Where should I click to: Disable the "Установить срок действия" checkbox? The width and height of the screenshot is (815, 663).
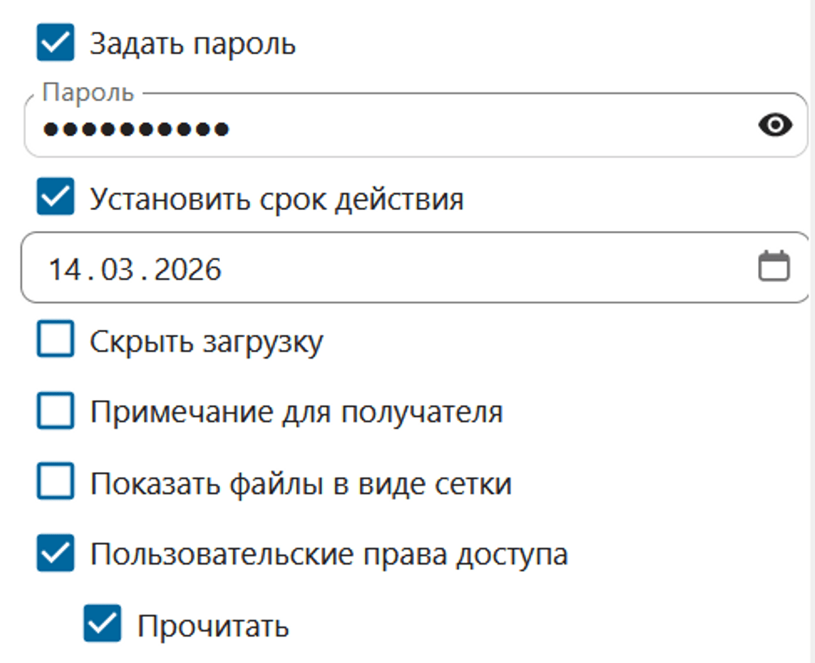(55, 198)
